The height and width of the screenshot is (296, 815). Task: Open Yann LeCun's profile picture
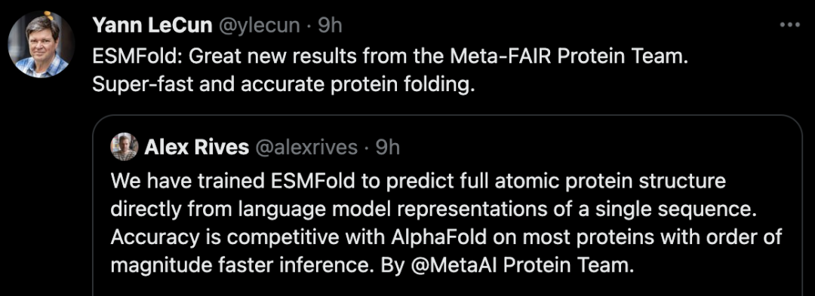tap(41, 45)
